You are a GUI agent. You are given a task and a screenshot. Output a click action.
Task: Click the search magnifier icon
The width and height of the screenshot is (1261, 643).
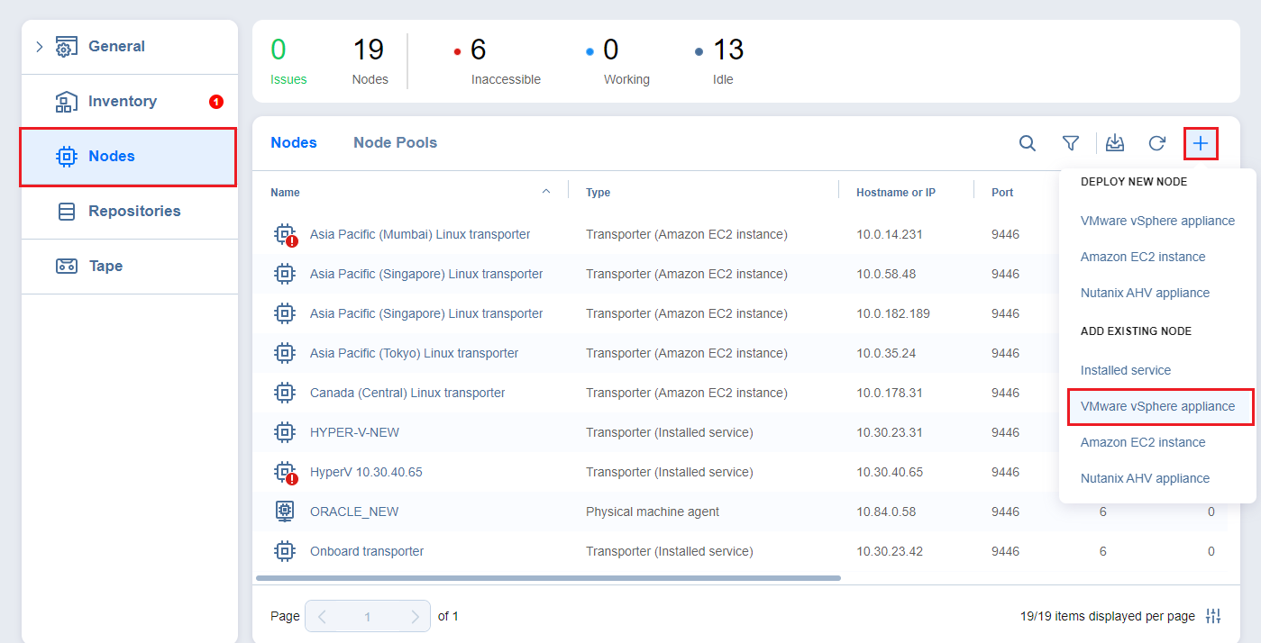coord(1027,143)
